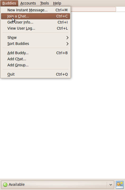Select New Instant Message menu entry
Viewport: 125px width, 190px height.
35,10
